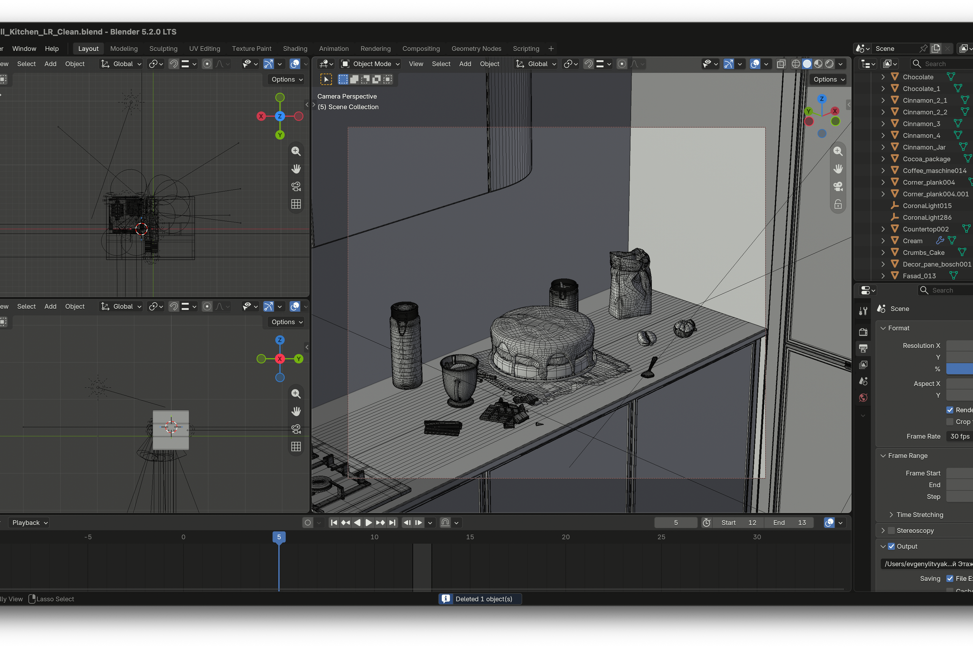This screenshot has height=649, width=973.
Task: Click resolution percentage slider
Action: click(x=960, y=369)
